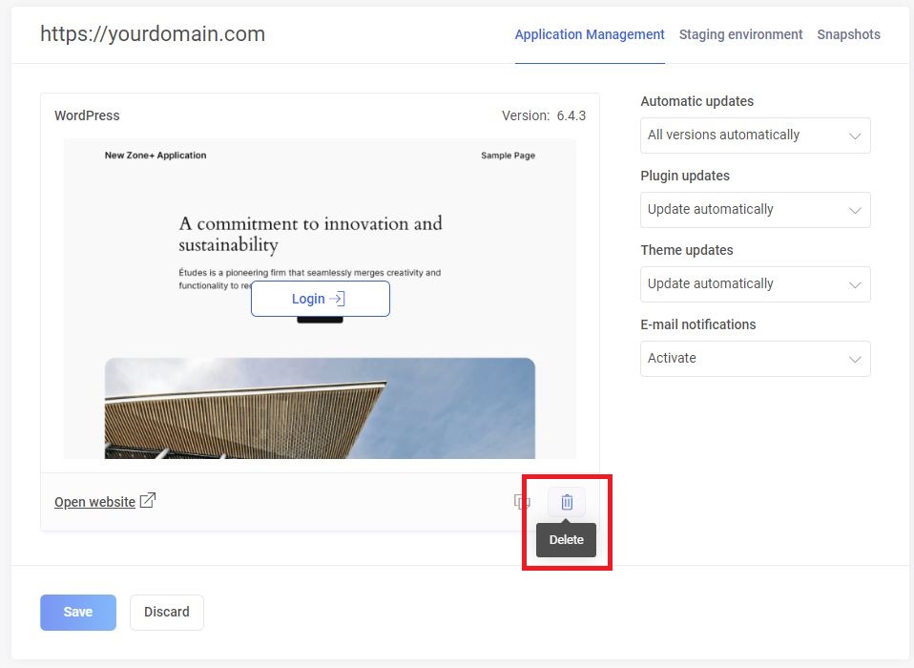Click the external link icon beside Open website
The width and height of the screenshot is (914, 668).
[148, 501]
